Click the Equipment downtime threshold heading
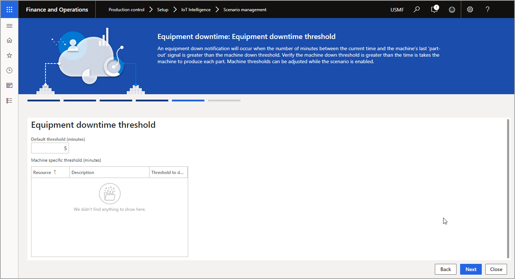The image size is (515, 279). (93, 125)
